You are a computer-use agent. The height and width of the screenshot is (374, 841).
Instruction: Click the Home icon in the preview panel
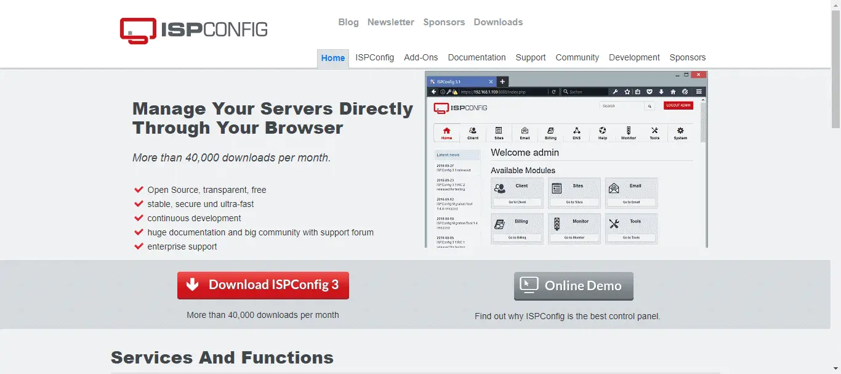[447, 131]
